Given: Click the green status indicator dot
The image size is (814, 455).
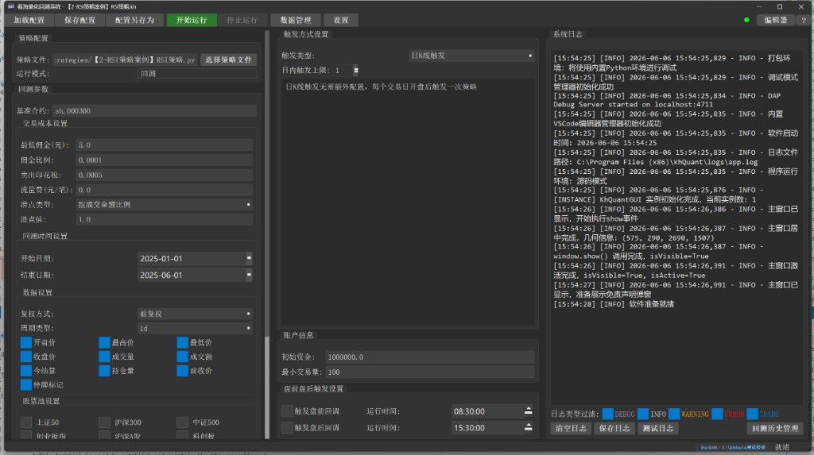Looking at the screenshot, I should pos(746,20).
